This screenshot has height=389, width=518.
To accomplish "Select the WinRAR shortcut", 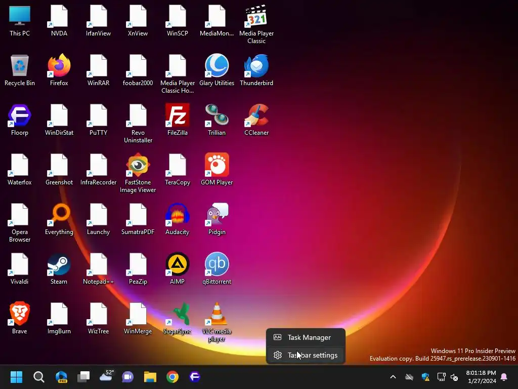I will 99,70.
